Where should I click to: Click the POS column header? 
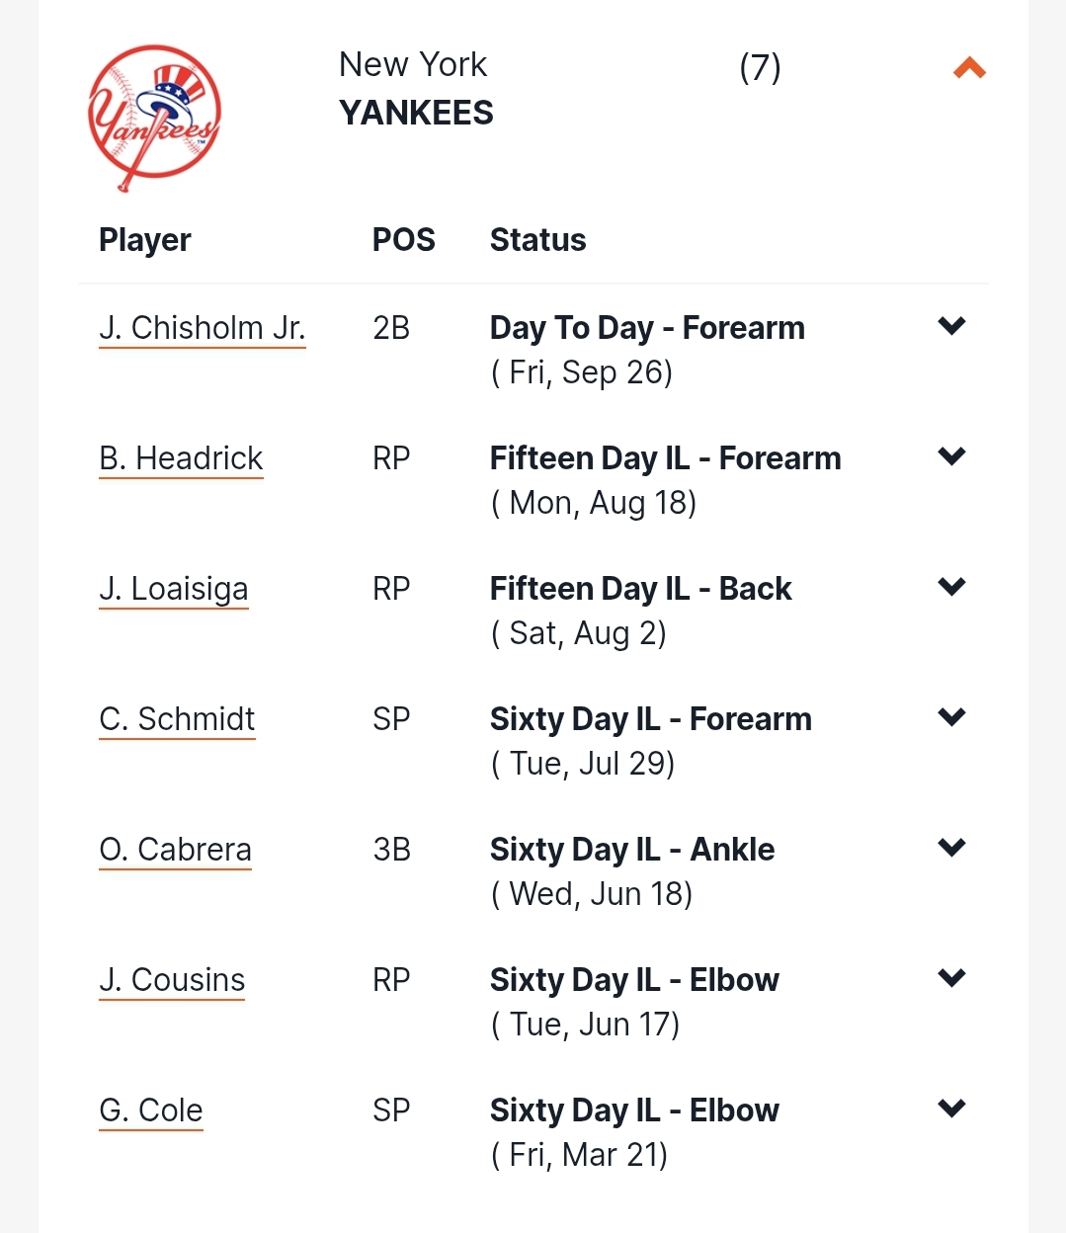point(404,240)
